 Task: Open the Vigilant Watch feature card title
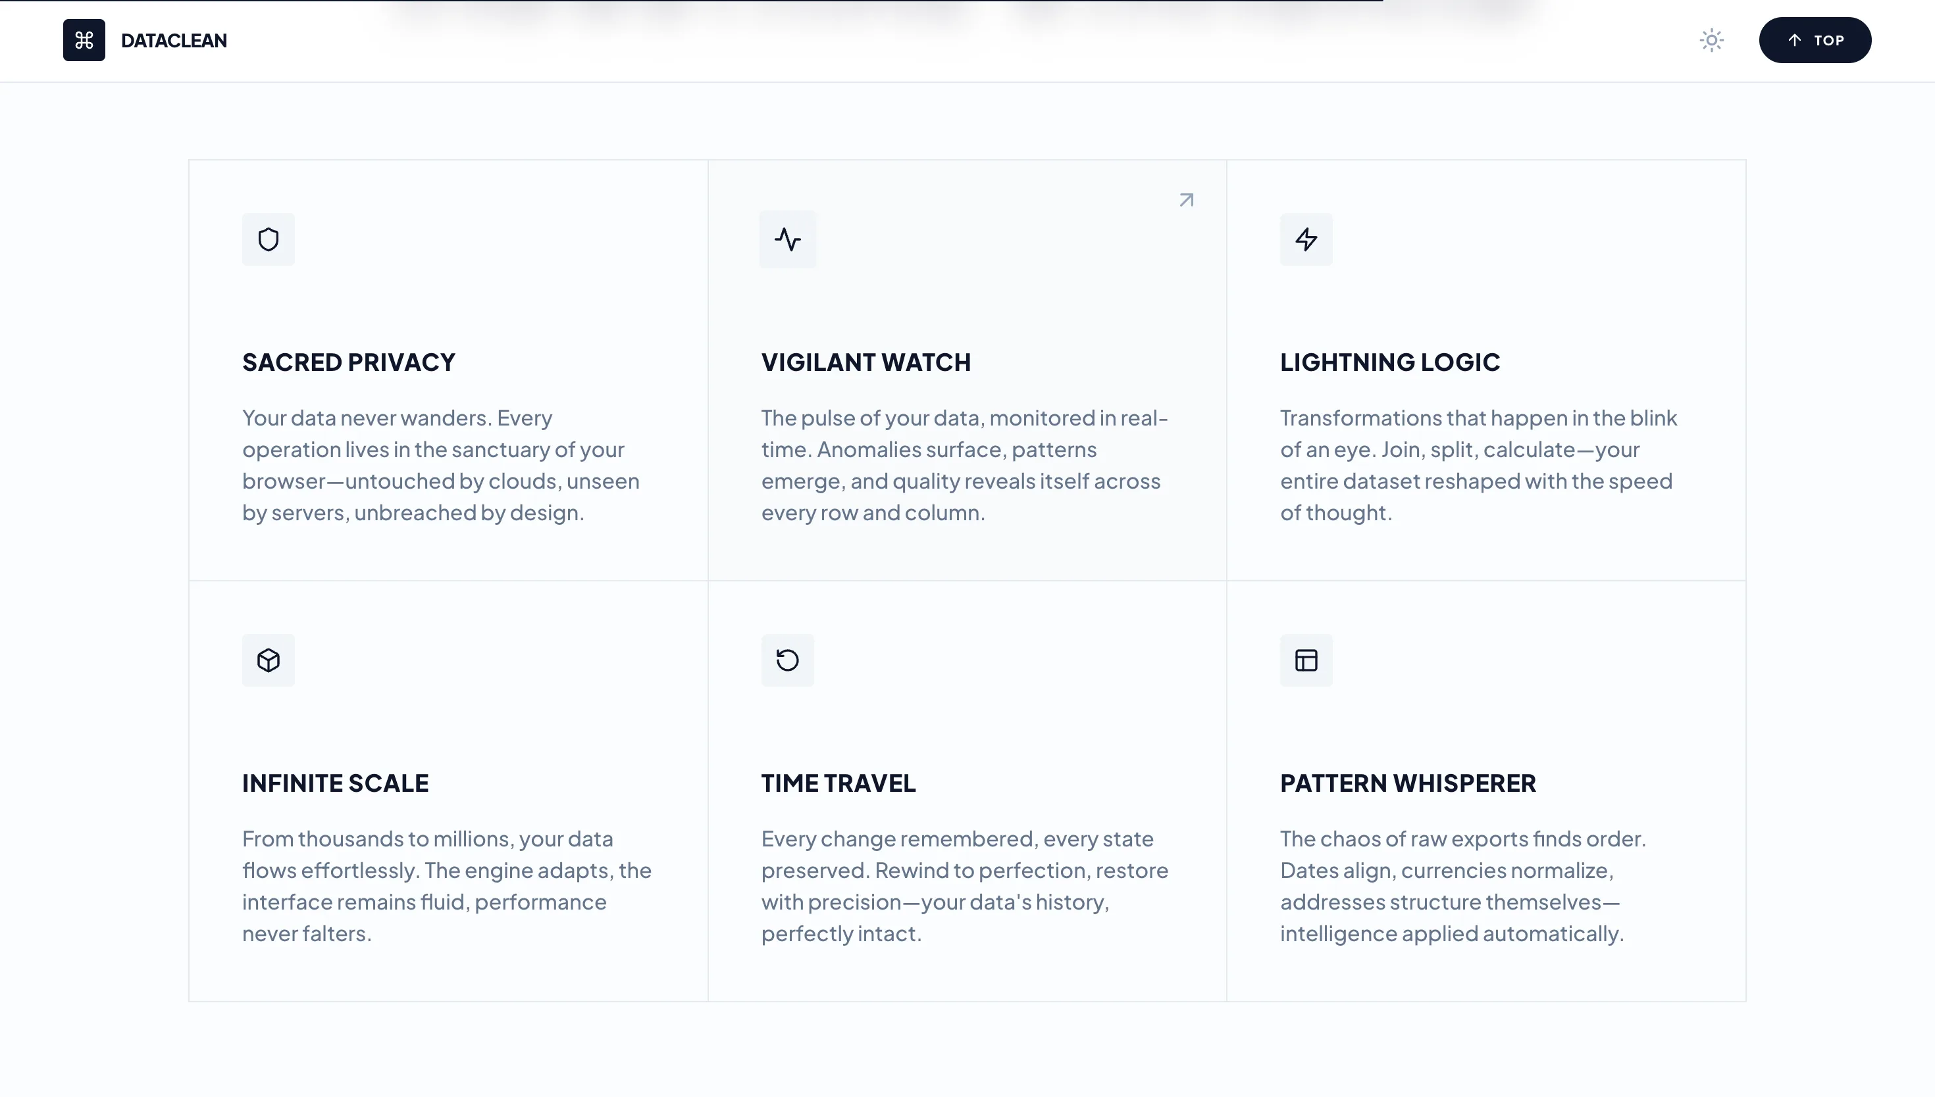(x=865, y=362)
